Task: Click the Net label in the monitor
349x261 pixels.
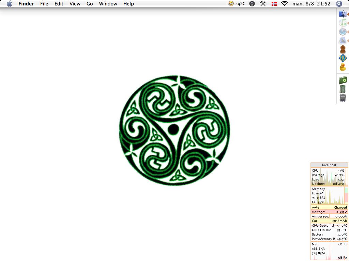Action: pyautogui.click(x=315, y=244)
